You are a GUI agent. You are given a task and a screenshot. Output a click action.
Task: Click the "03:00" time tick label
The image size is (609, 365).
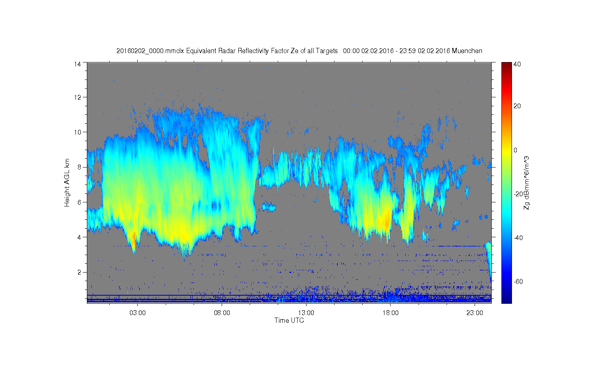(138, 313)
